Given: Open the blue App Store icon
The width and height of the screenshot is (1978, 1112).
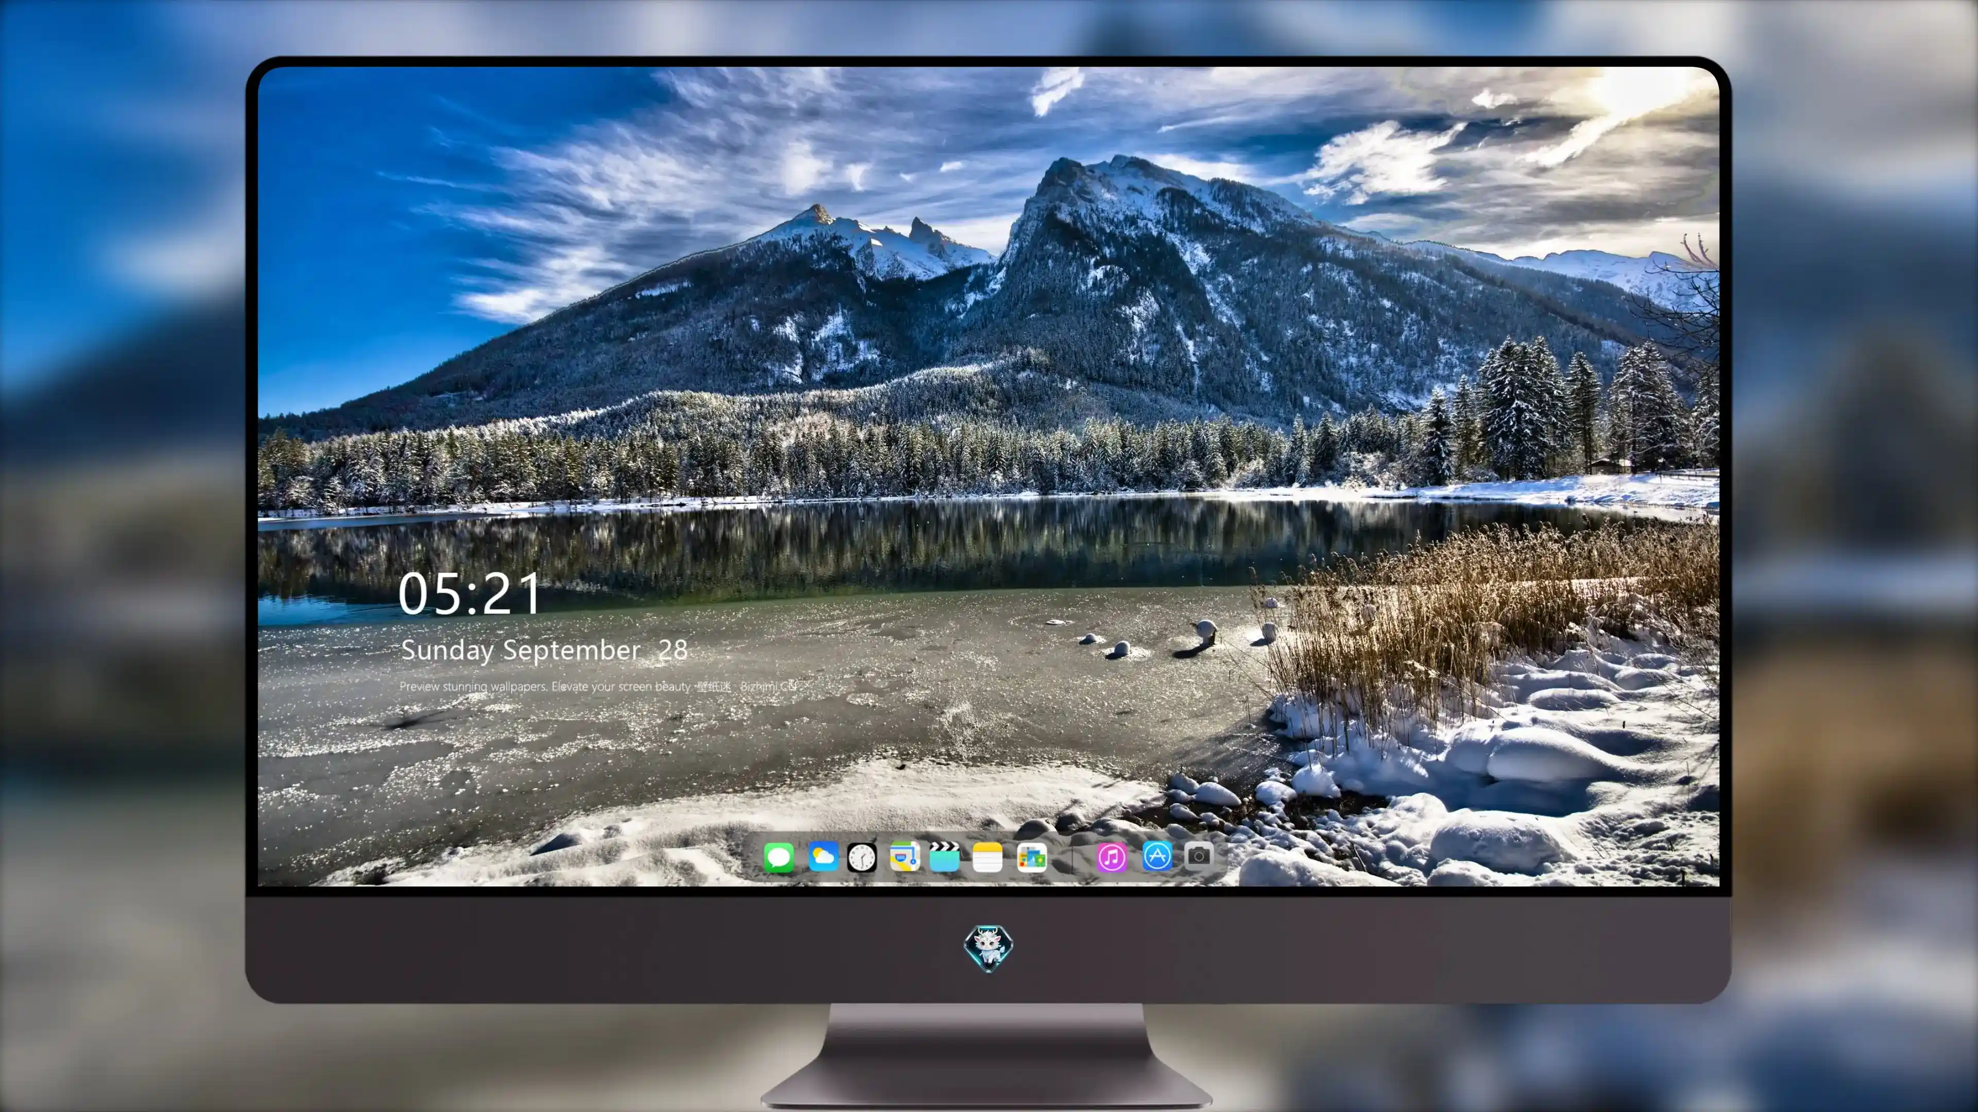Looking at the screenshot, I should [x=1157, y=856].
